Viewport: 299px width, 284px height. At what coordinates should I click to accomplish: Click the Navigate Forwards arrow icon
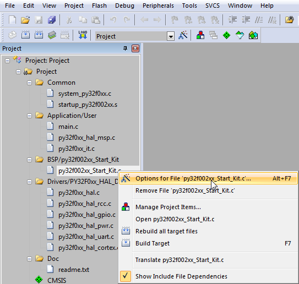(x=157, y=20)
